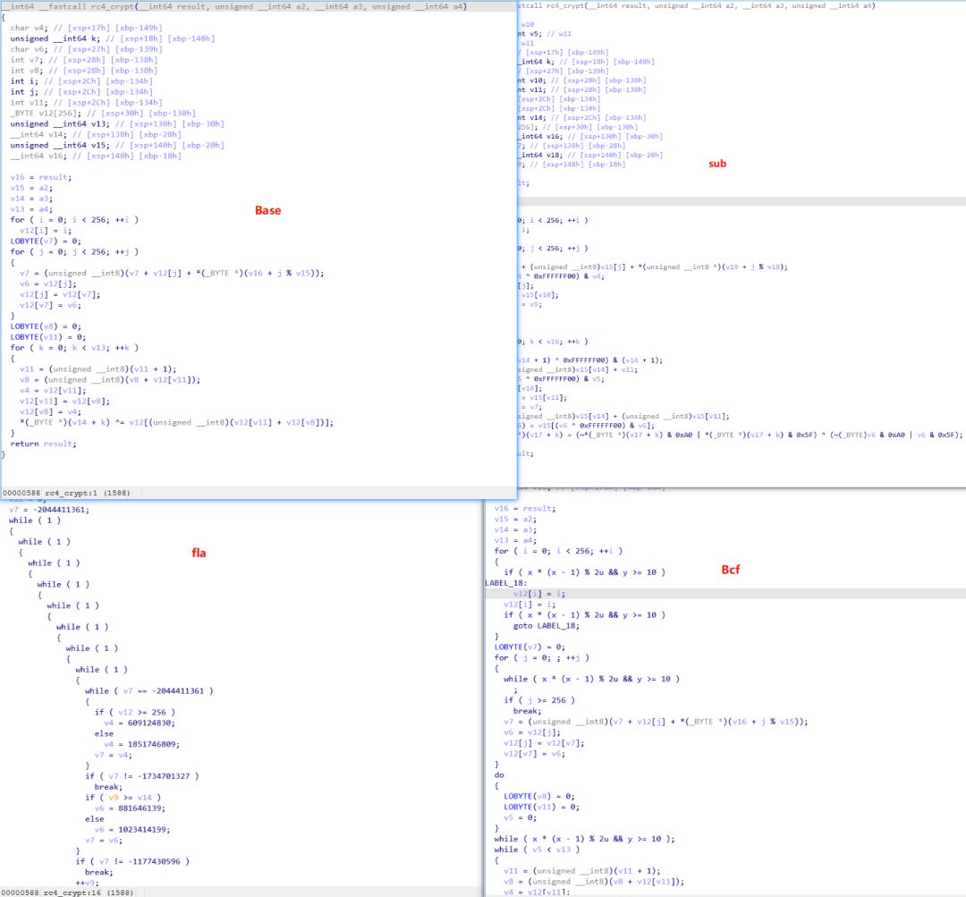Click 'if ( v7 != -1177430596 )' in fla window
This screenshot has width=966, height=897.
[x=132, y=862]
